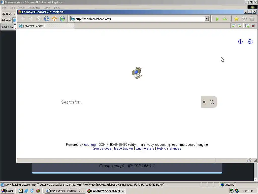Open the URL bar history dropdown

207,19
